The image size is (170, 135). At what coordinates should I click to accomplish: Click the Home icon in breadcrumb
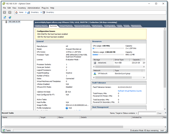click(16, 13)
